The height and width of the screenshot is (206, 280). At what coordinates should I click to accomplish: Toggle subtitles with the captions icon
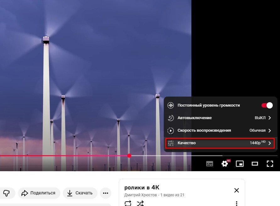tap(210, 164)
